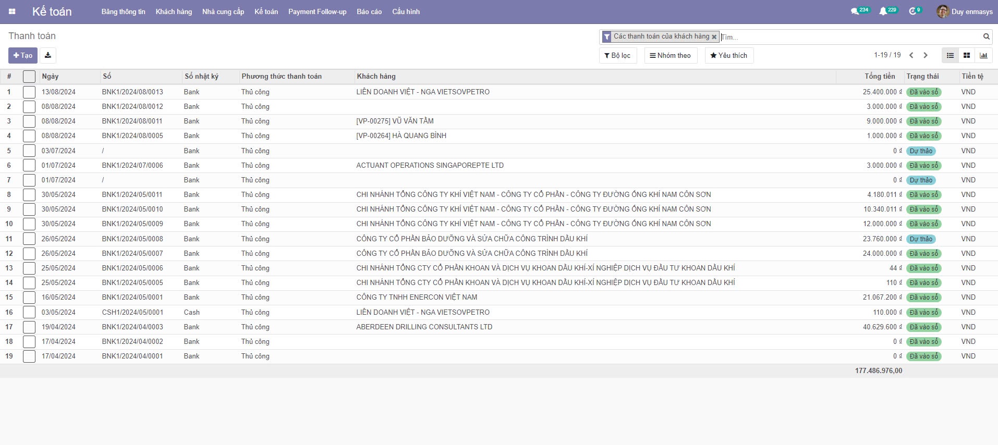Tick checkbox for row CSH1/2024/05/0001
The height and width of the screenshot is (445, 998).
[x=29, y=313]
